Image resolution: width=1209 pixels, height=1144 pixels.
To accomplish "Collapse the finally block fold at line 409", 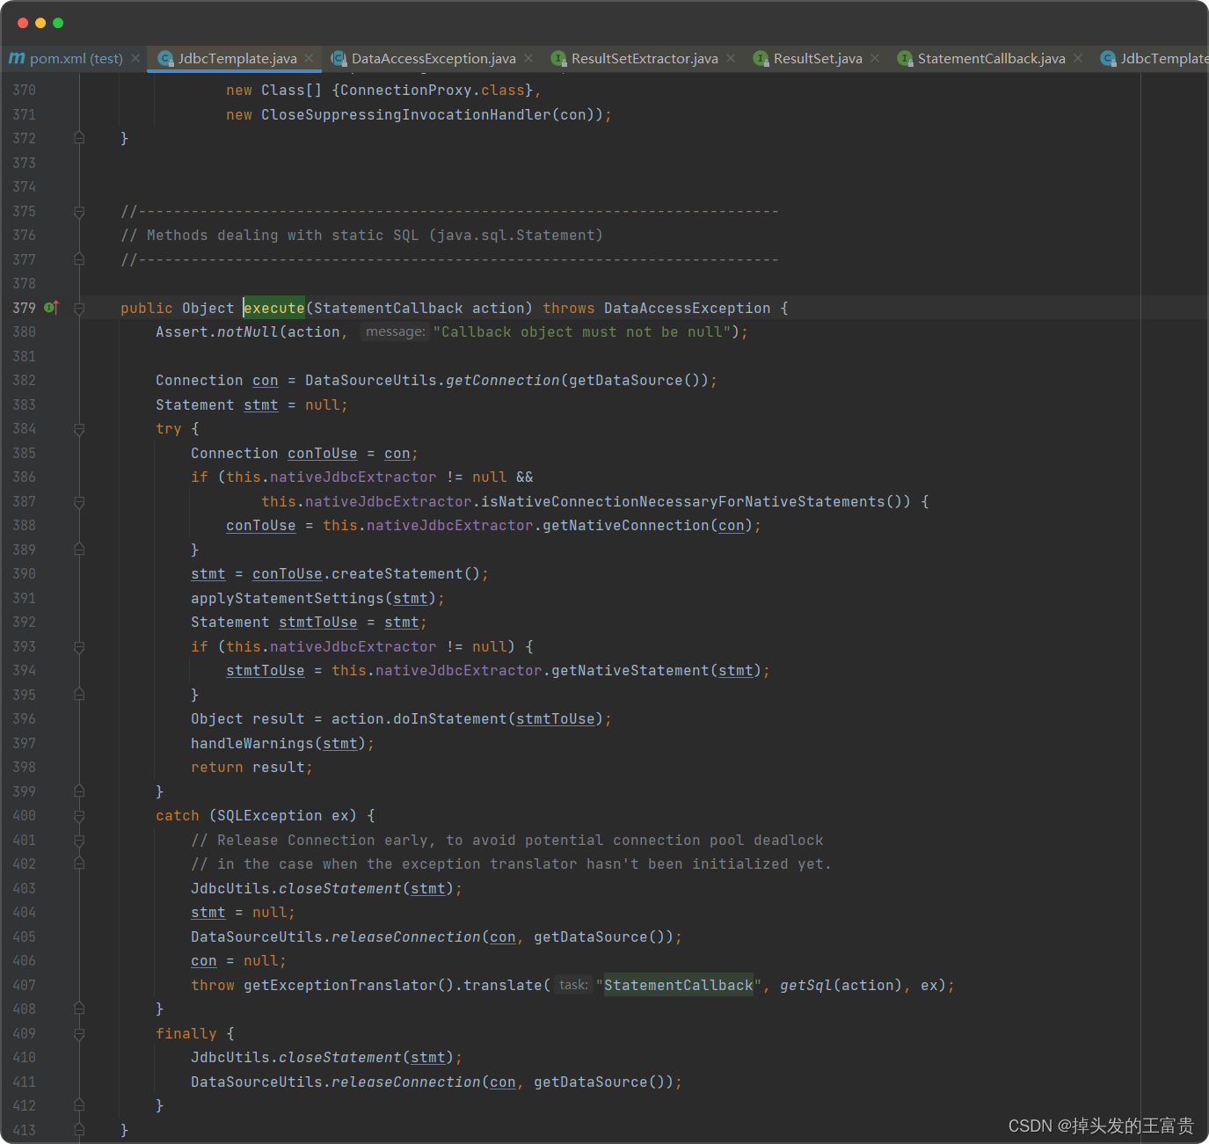I will pyautogui.click(x=79, y=1034).
